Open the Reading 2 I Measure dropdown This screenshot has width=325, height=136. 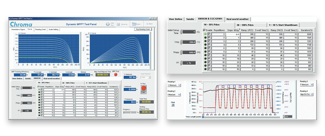point(174,95)
